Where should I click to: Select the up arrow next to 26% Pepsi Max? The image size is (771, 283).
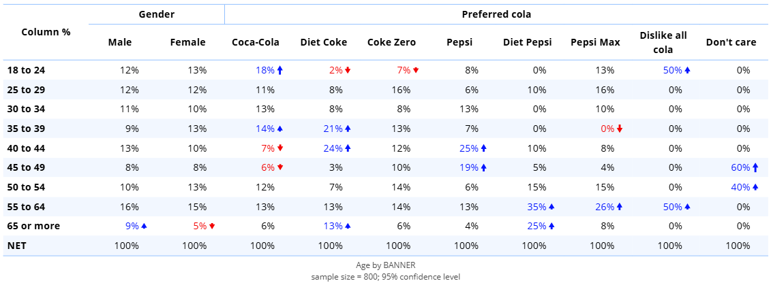(x=620, y=207)
